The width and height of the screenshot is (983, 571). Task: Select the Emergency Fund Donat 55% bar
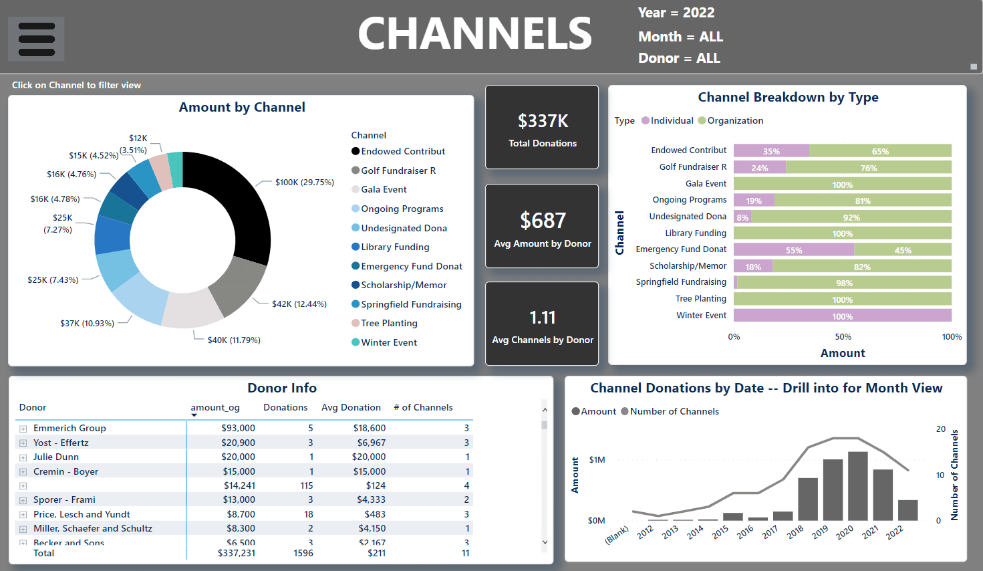794,249
